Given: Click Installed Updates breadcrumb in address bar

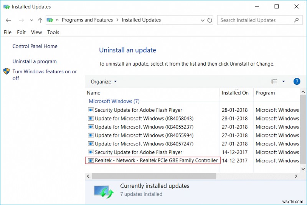Looking at the screenshot, I should pos(141,20).
